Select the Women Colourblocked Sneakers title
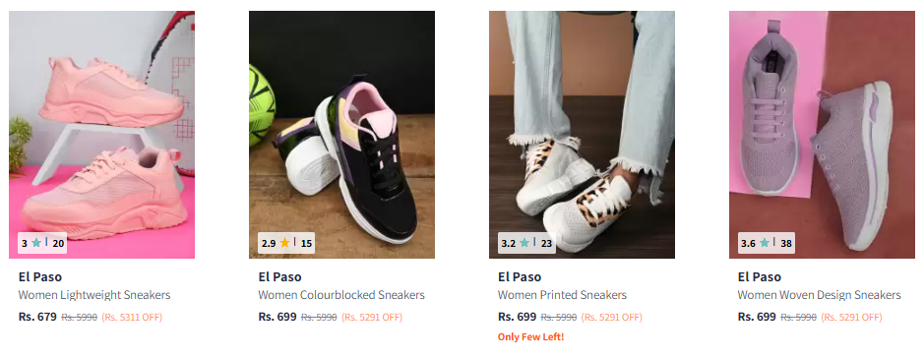The width and height of the screenshot is (924, 359). pos(341,295)
